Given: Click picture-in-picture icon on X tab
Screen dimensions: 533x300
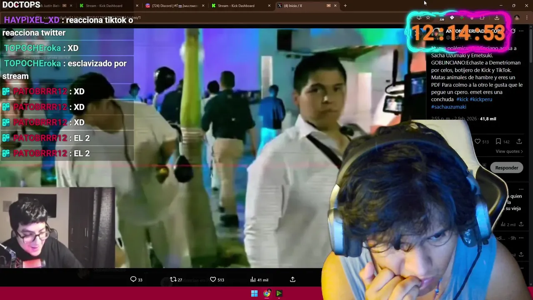Looking at the screenshot, I should click(329, 6).
